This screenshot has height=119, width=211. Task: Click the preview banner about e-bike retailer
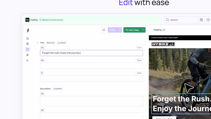tap(165, 38)
